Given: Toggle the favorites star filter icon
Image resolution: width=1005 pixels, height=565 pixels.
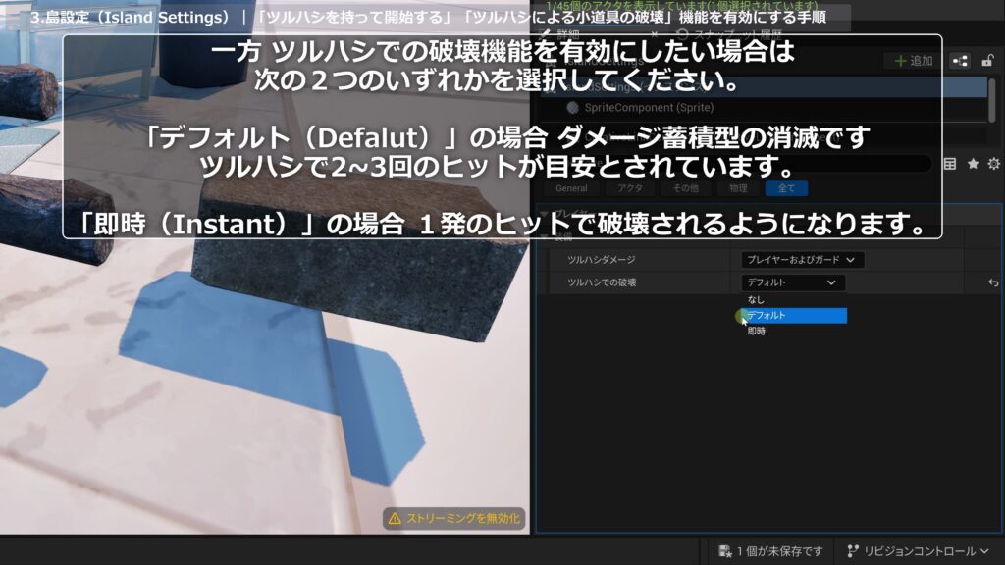Looking at the screenshot, I should click(x=973, y=164).
